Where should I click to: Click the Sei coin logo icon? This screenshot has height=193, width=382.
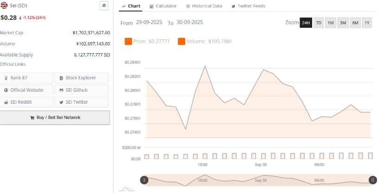coord(4,6)
